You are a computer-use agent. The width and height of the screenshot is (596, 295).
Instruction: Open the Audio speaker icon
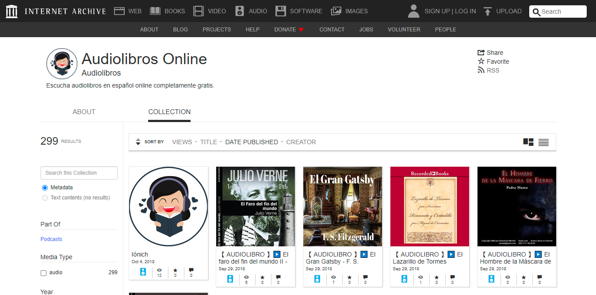[x=240, y=11]
